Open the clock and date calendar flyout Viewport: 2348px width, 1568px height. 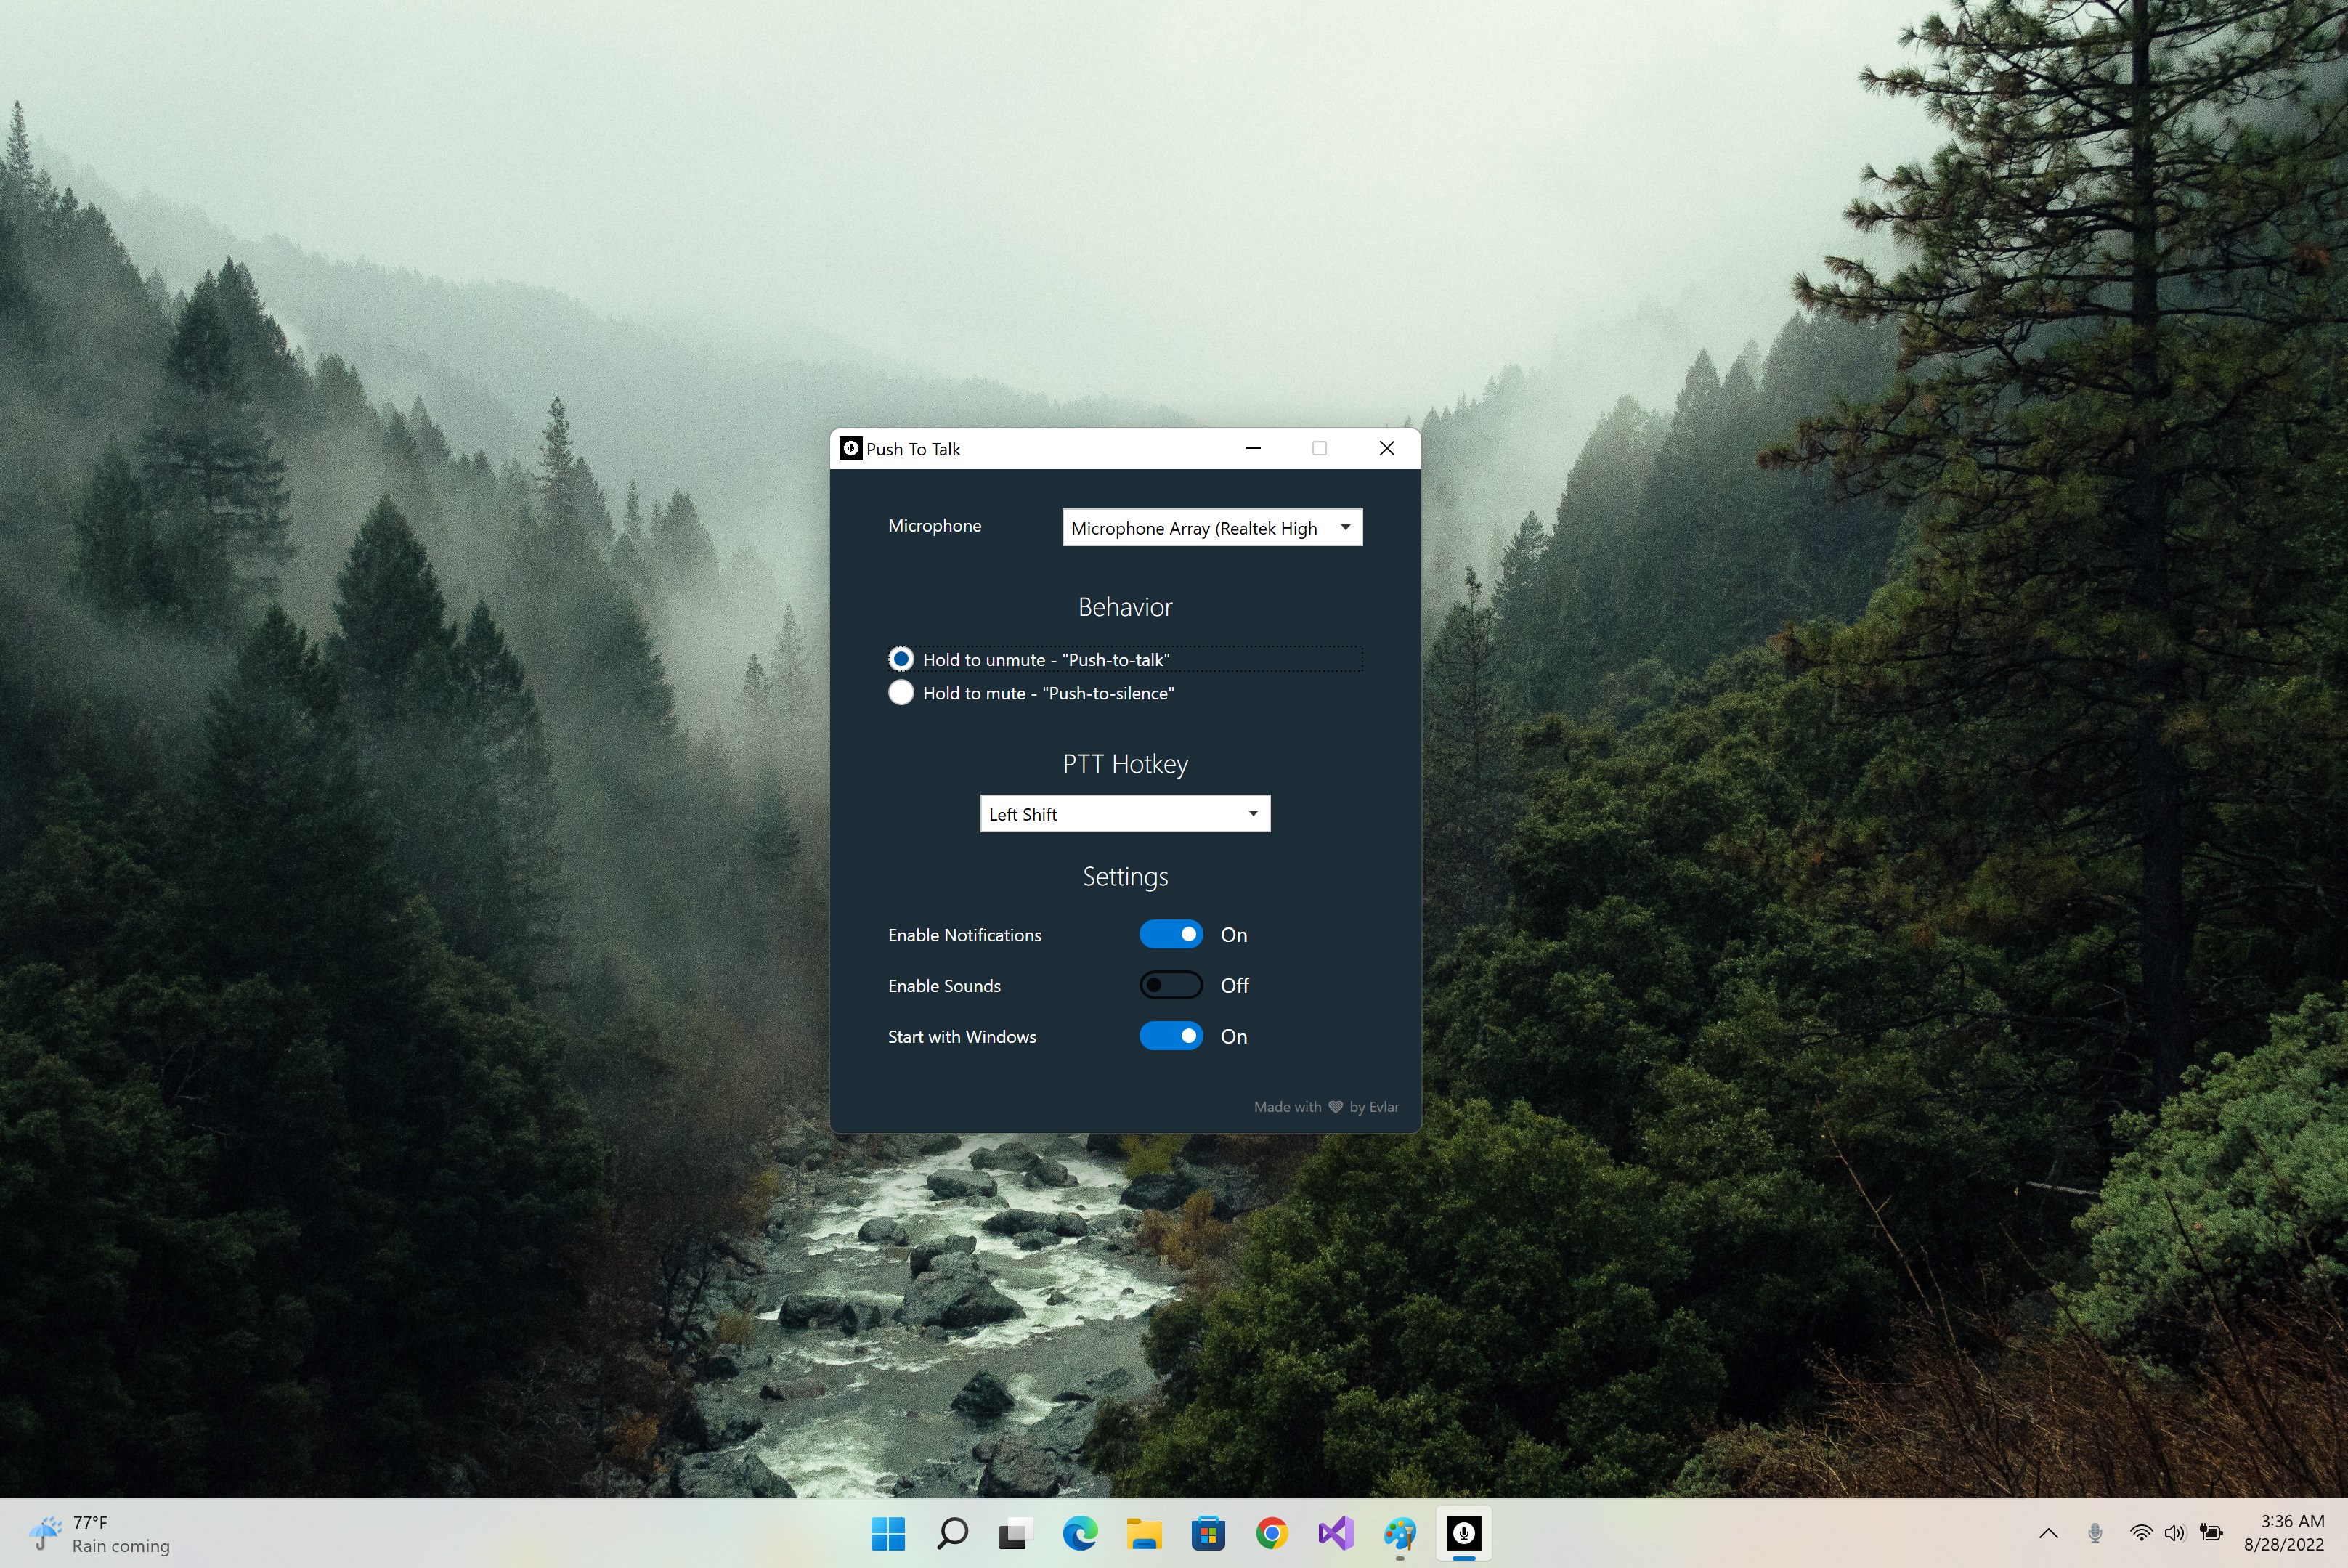pyautogui.click(x=2284, y=1532)
